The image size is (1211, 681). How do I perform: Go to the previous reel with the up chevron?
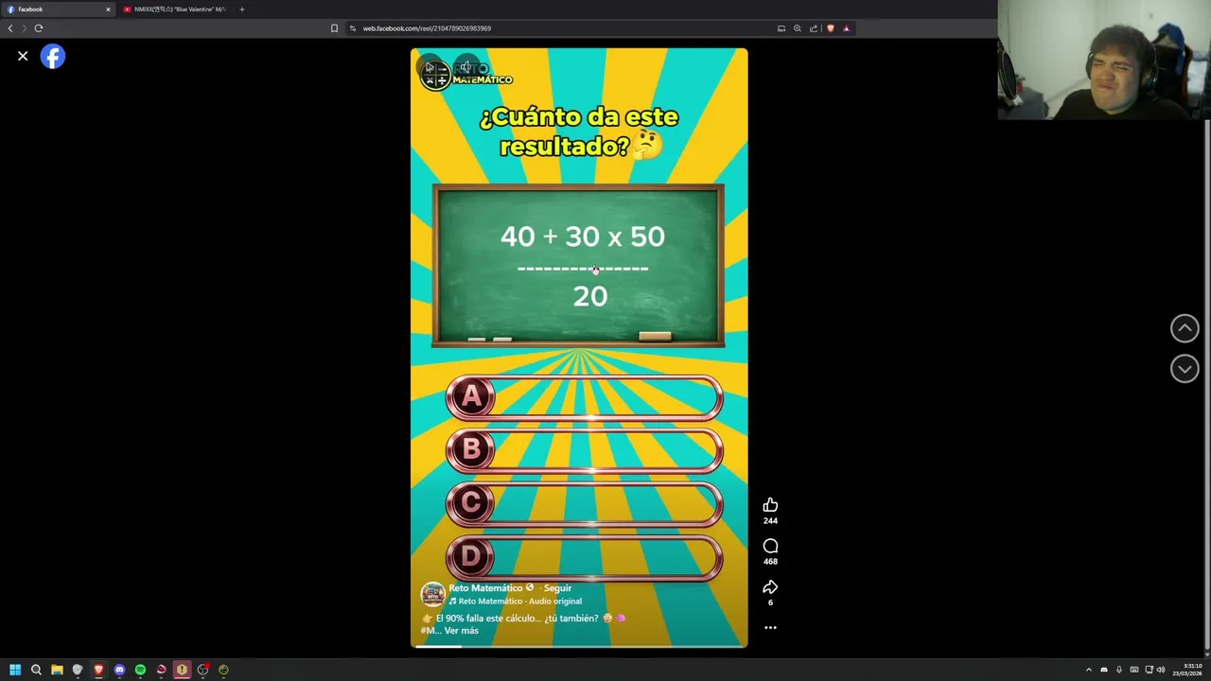coord(1185,328)
